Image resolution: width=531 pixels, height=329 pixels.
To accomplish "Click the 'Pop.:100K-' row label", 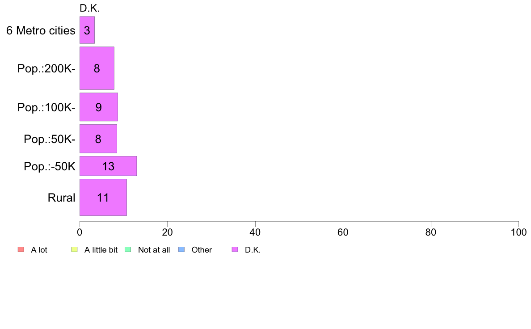I will [x=46, y=107].
